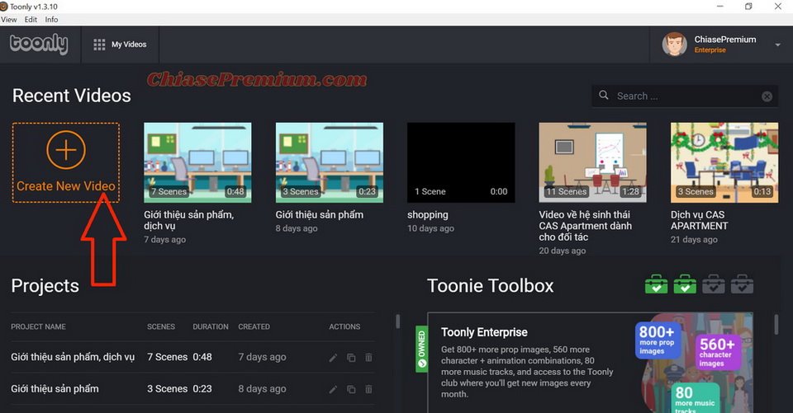Select first green Toonie Toolbox briefcase icon
This screenshot has height=413, width=793.
[656, 284]
